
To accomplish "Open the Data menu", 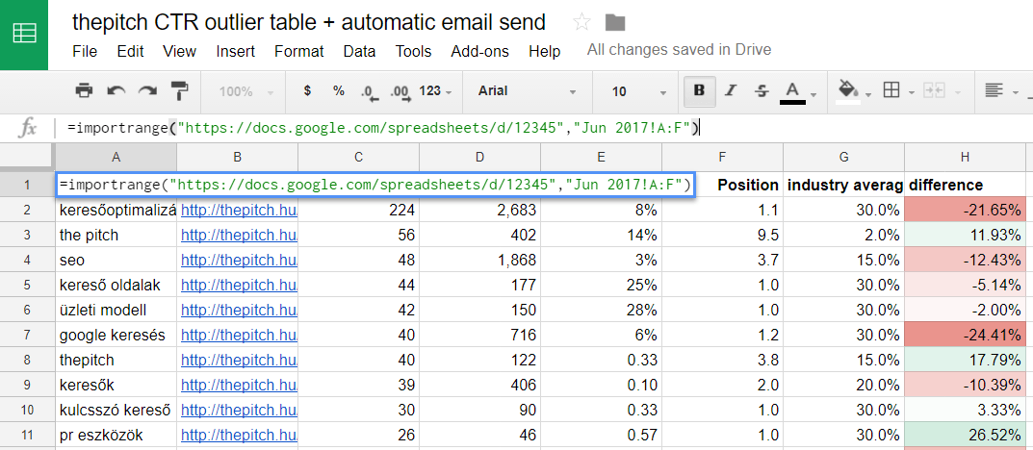I will pos(360,51).
